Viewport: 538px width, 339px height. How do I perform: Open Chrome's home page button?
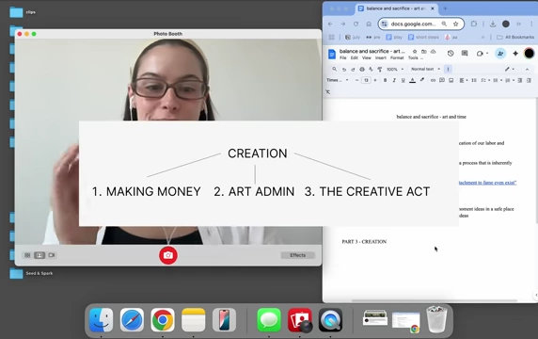369,24
